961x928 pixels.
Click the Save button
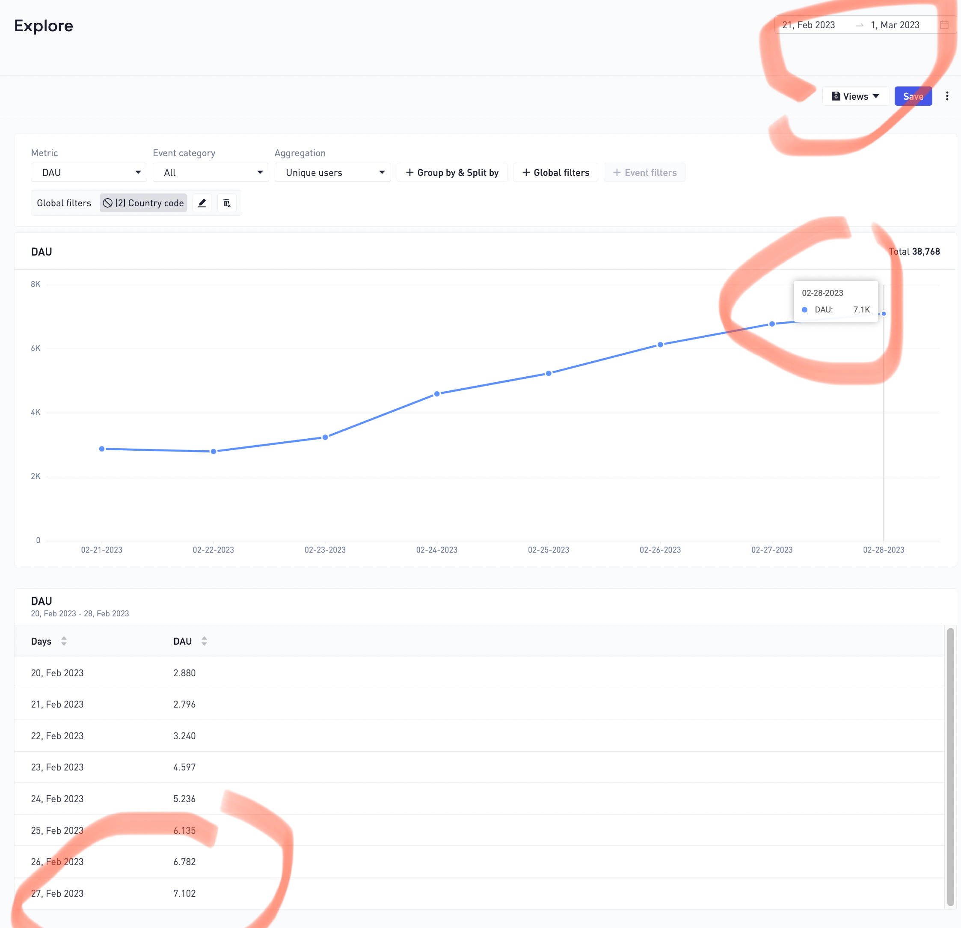pyautogui.click(x=913, y=96)
